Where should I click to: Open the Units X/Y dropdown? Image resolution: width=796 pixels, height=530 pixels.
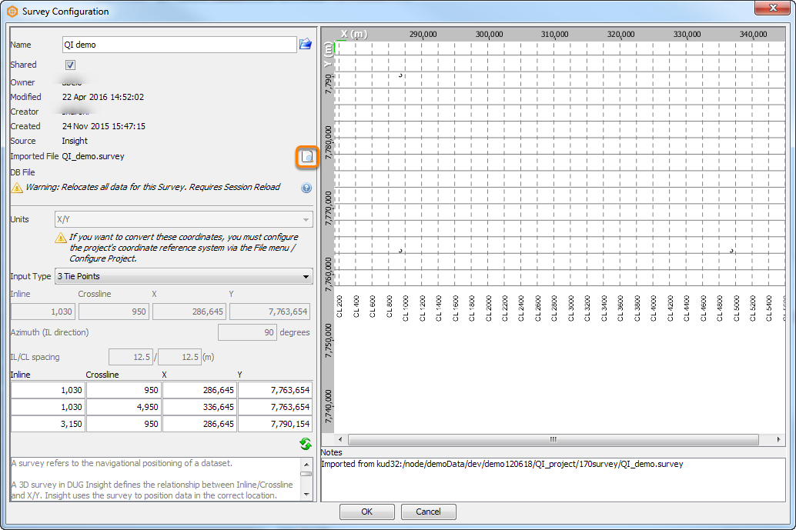click(184, 219)
